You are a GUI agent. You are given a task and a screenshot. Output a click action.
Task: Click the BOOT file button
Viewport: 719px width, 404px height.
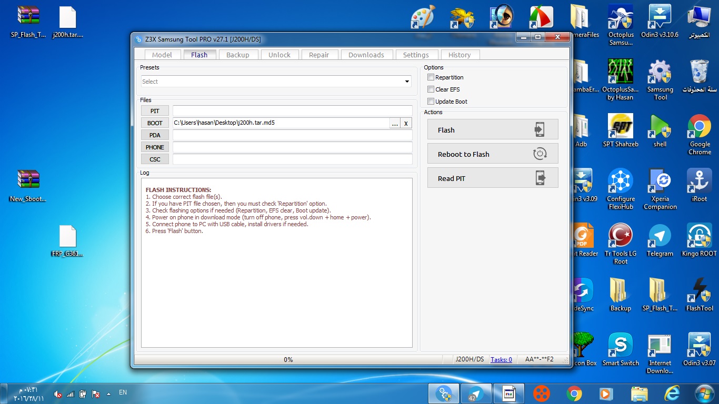155,123
